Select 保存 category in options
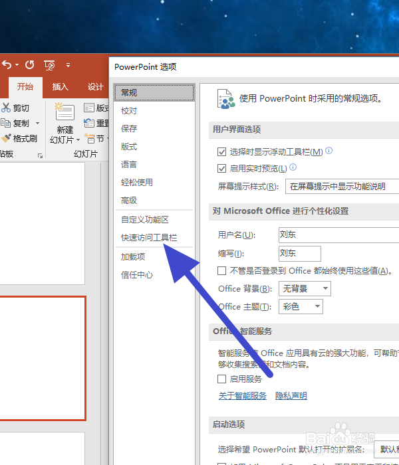The image size is (399, 465). point(154,128)
